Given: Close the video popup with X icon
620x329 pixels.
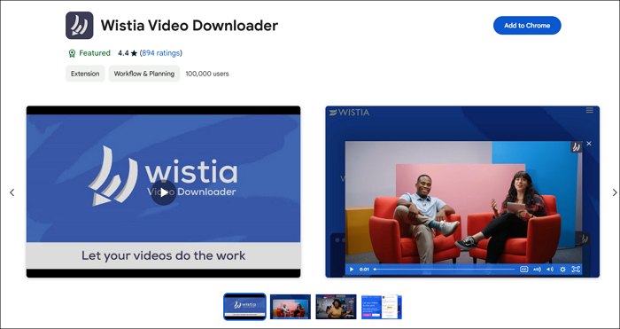Looking at the screenshot, I should pos(589,144).
